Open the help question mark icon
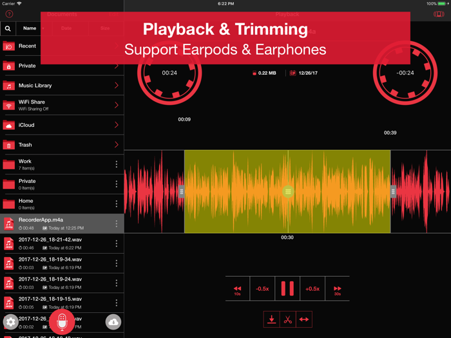 (x=9, y=14)
